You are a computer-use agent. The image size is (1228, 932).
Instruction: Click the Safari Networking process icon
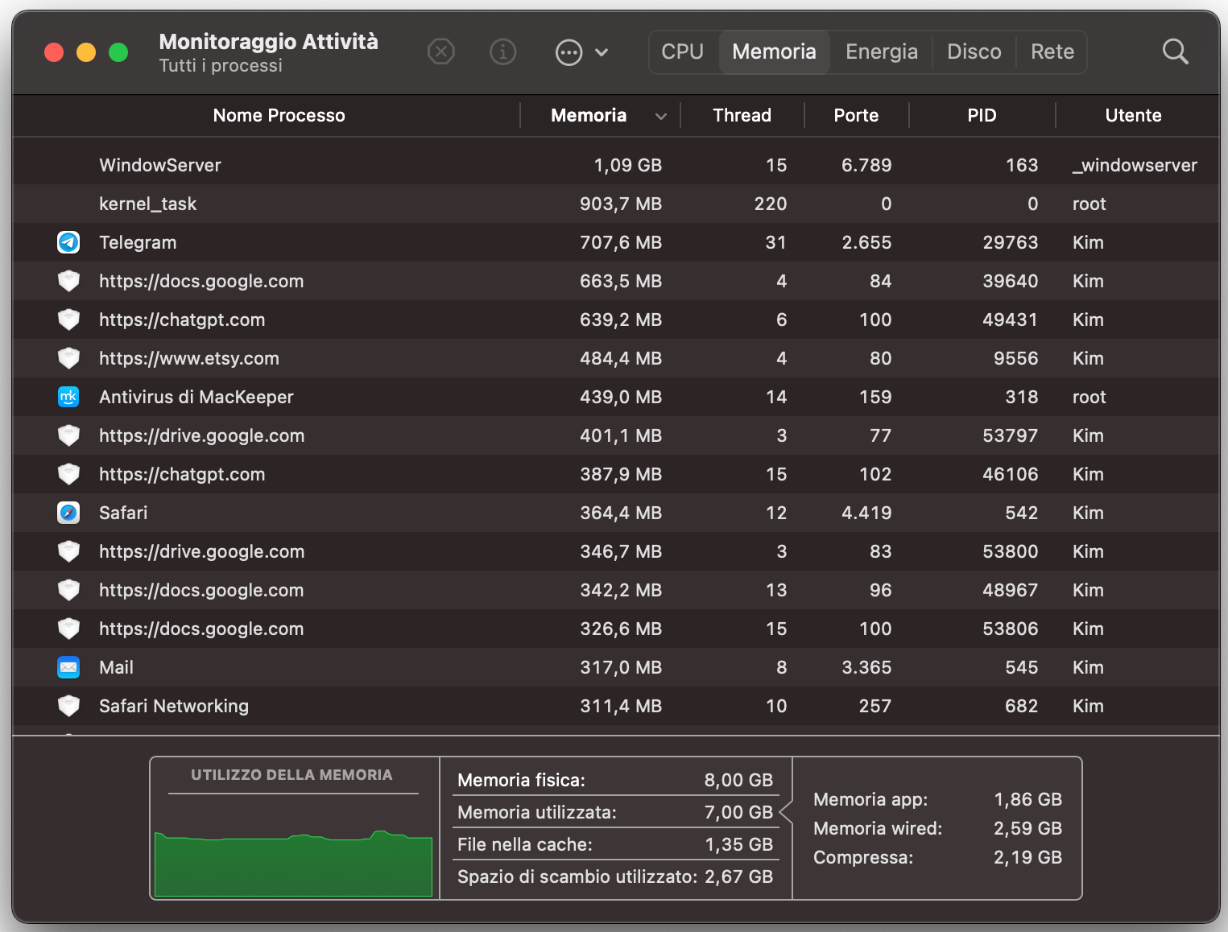click(x=68, y=706)
